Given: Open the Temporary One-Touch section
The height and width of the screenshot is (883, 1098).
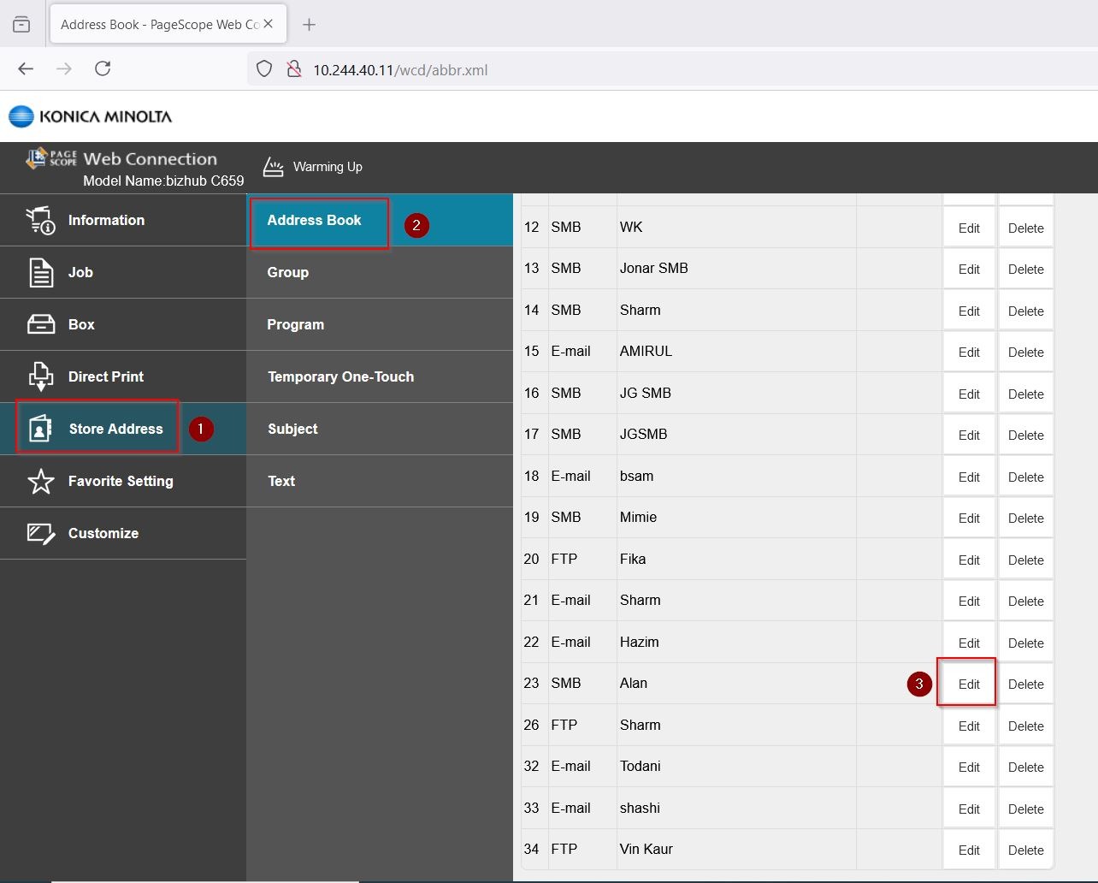Looking at the screenshot, I should click(340, 377).
